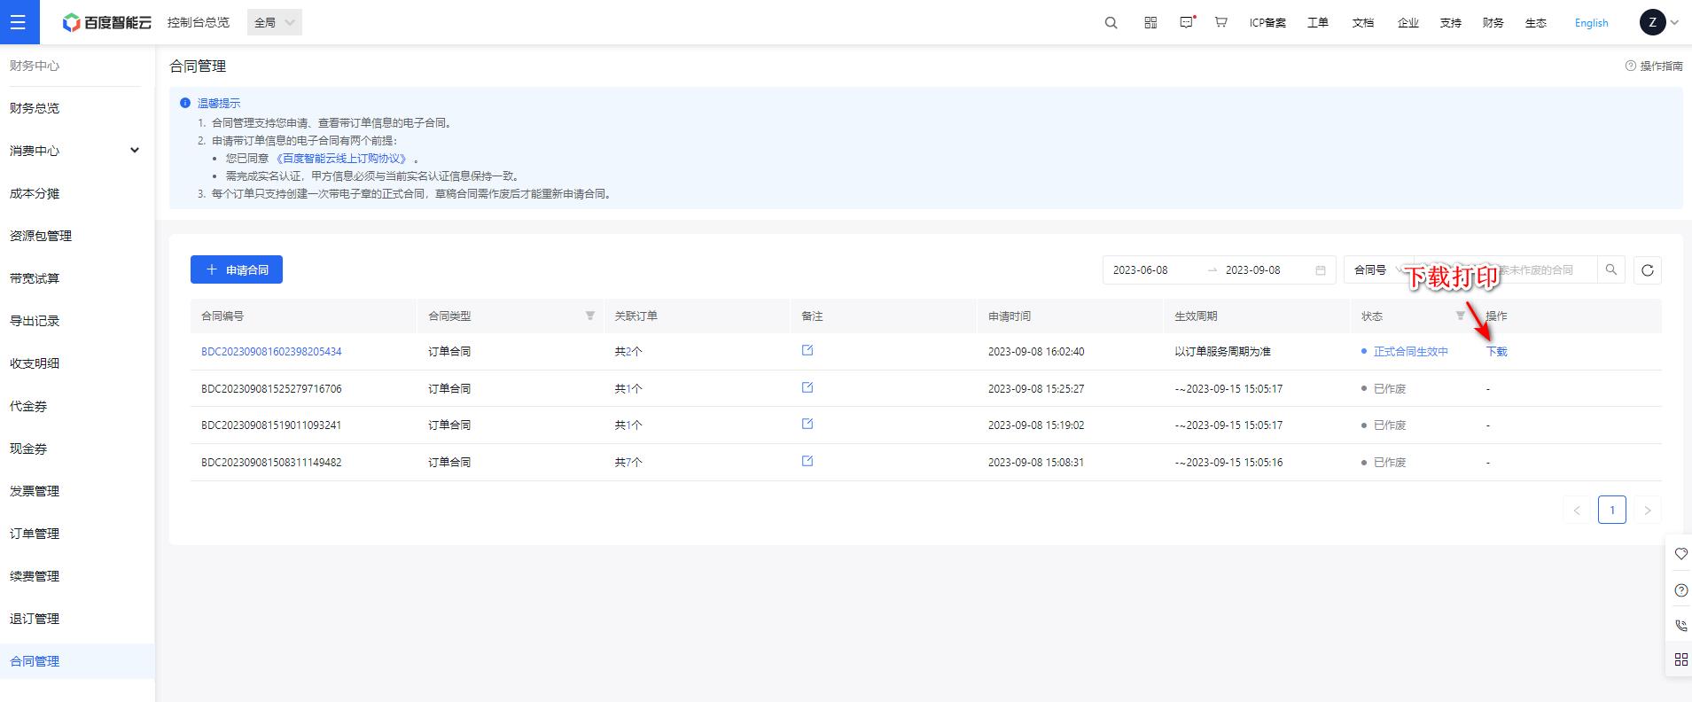Click the filter icon in the 合同类型 column
The image size is (1692, 702).
tap(589, 316)
